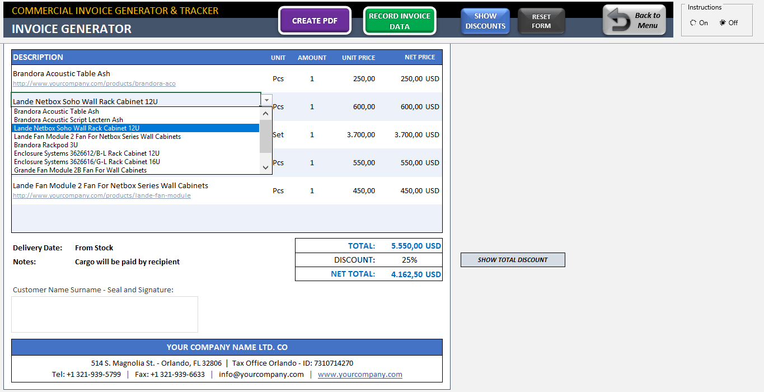Select Instructions Off radio button
The width and height of the screenshot is (764, 392).
pos(723,23)
